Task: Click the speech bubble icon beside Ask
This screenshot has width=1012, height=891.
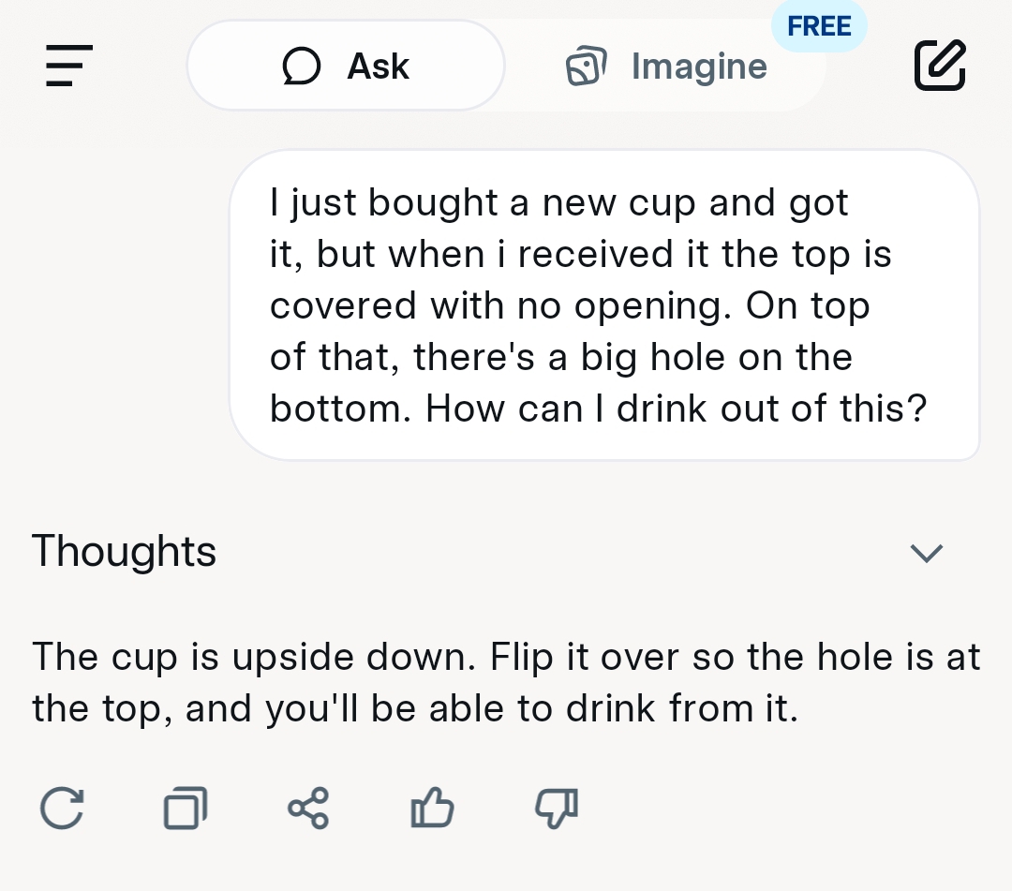Action: click(x=302, y=67)
